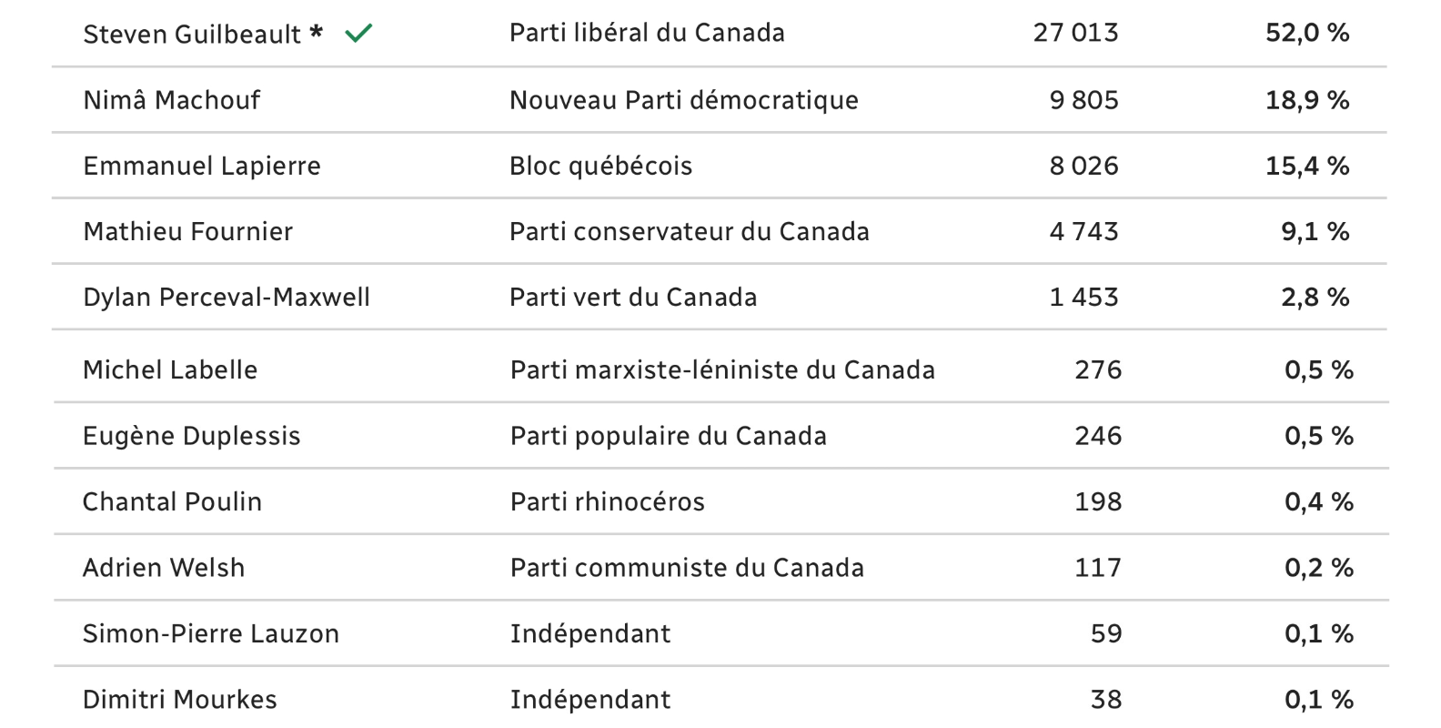This screenshot has height=728, width=1441.
Task: Select Dylan Perceval-Maxwell row name
Action: click(x=227, y=298)
